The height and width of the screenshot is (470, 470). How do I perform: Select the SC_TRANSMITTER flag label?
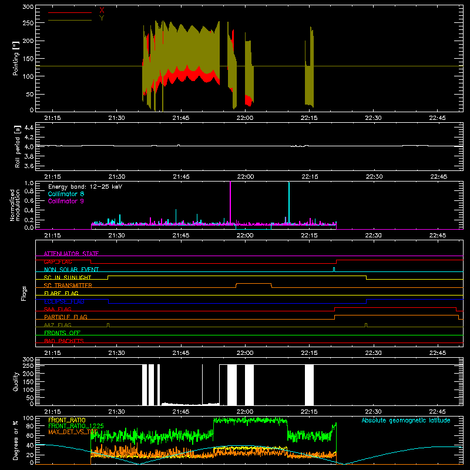[x=68, y=286]
